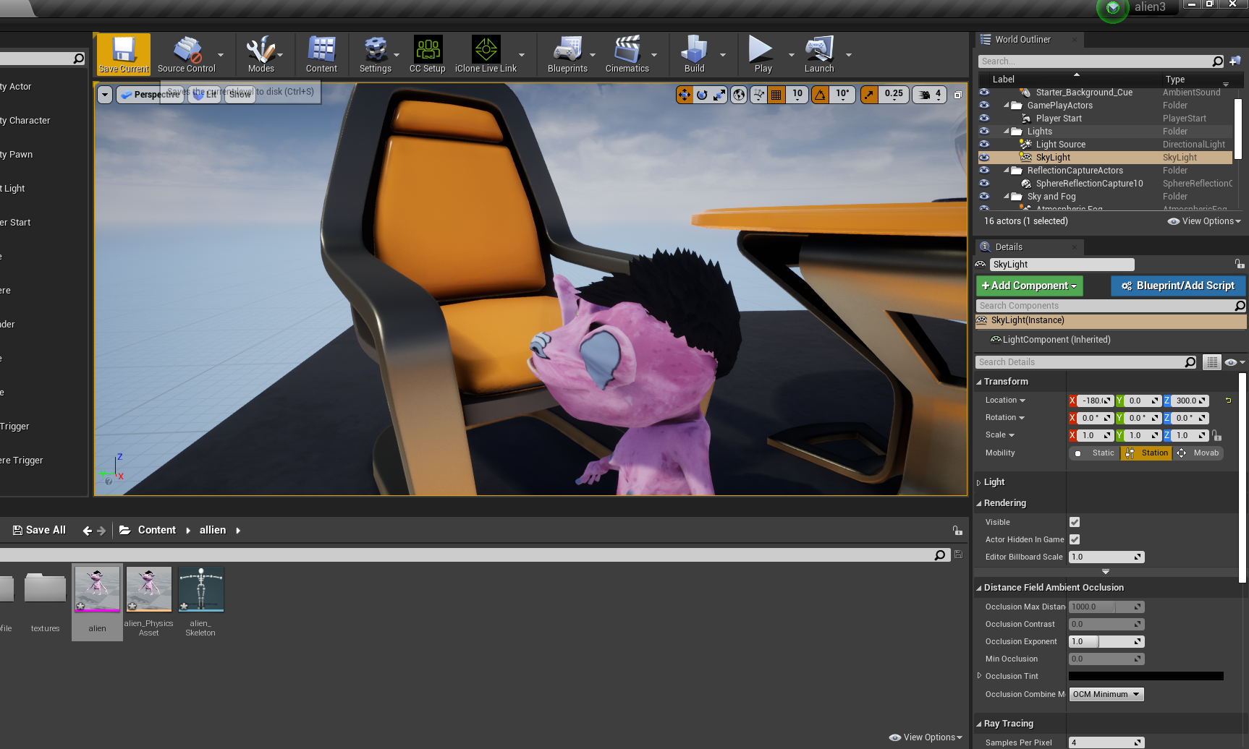Select SphereReflectionCapture10 in the outliner

(x=1089, y=184)
